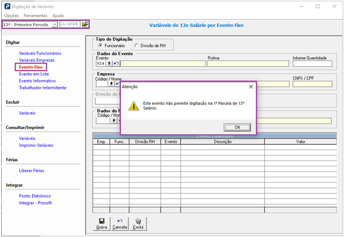
Task: Click the Evento lookup arrow button
Action: pos(109,63)
